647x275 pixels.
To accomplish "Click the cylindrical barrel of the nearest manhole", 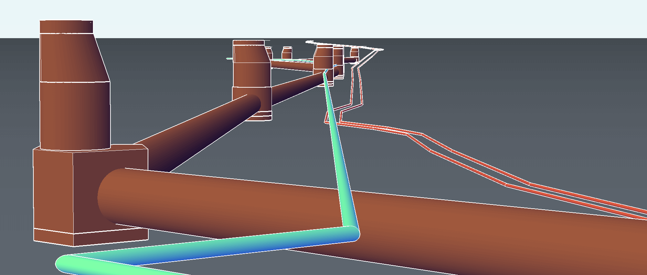I will click(75, 113).
